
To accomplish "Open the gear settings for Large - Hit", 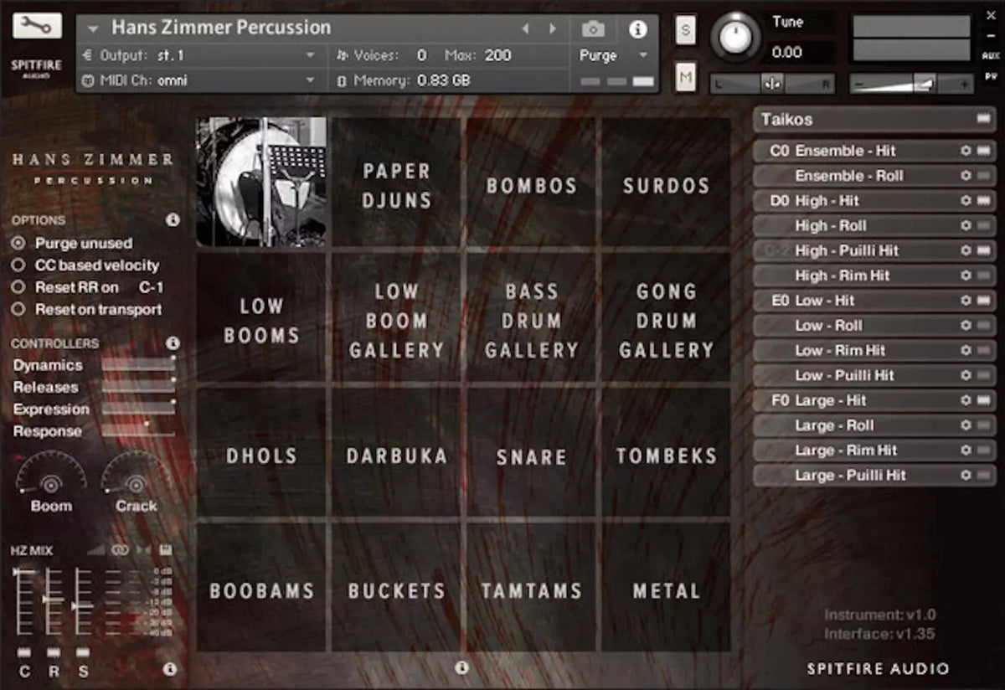I will tap(967, 400).
